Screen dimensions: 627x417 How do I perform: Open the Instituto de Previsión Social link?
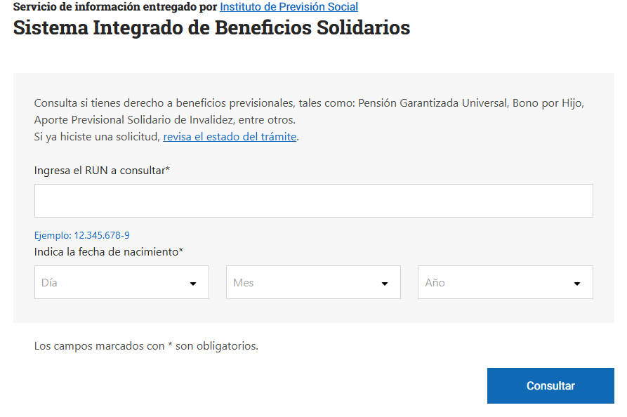[289, 7]
